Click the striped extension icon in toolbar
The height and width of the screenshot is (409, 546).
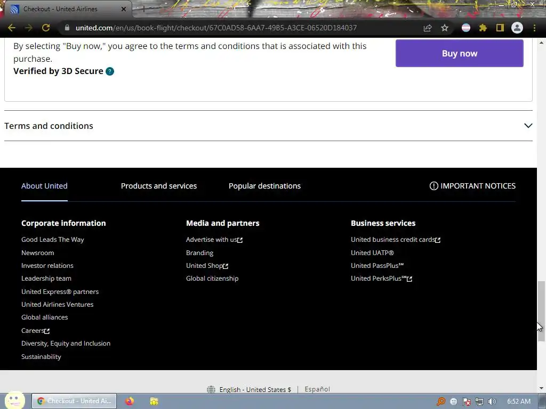click(466, 28)
